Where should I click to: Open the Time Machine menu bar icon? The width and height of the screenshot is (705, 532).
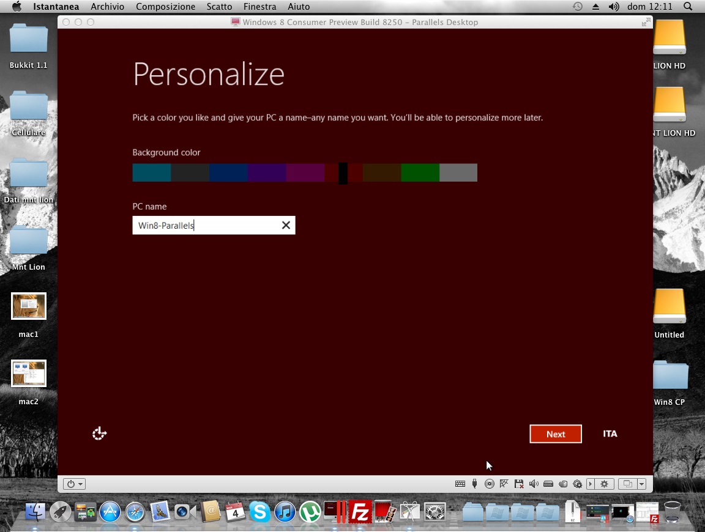[577, 6]
